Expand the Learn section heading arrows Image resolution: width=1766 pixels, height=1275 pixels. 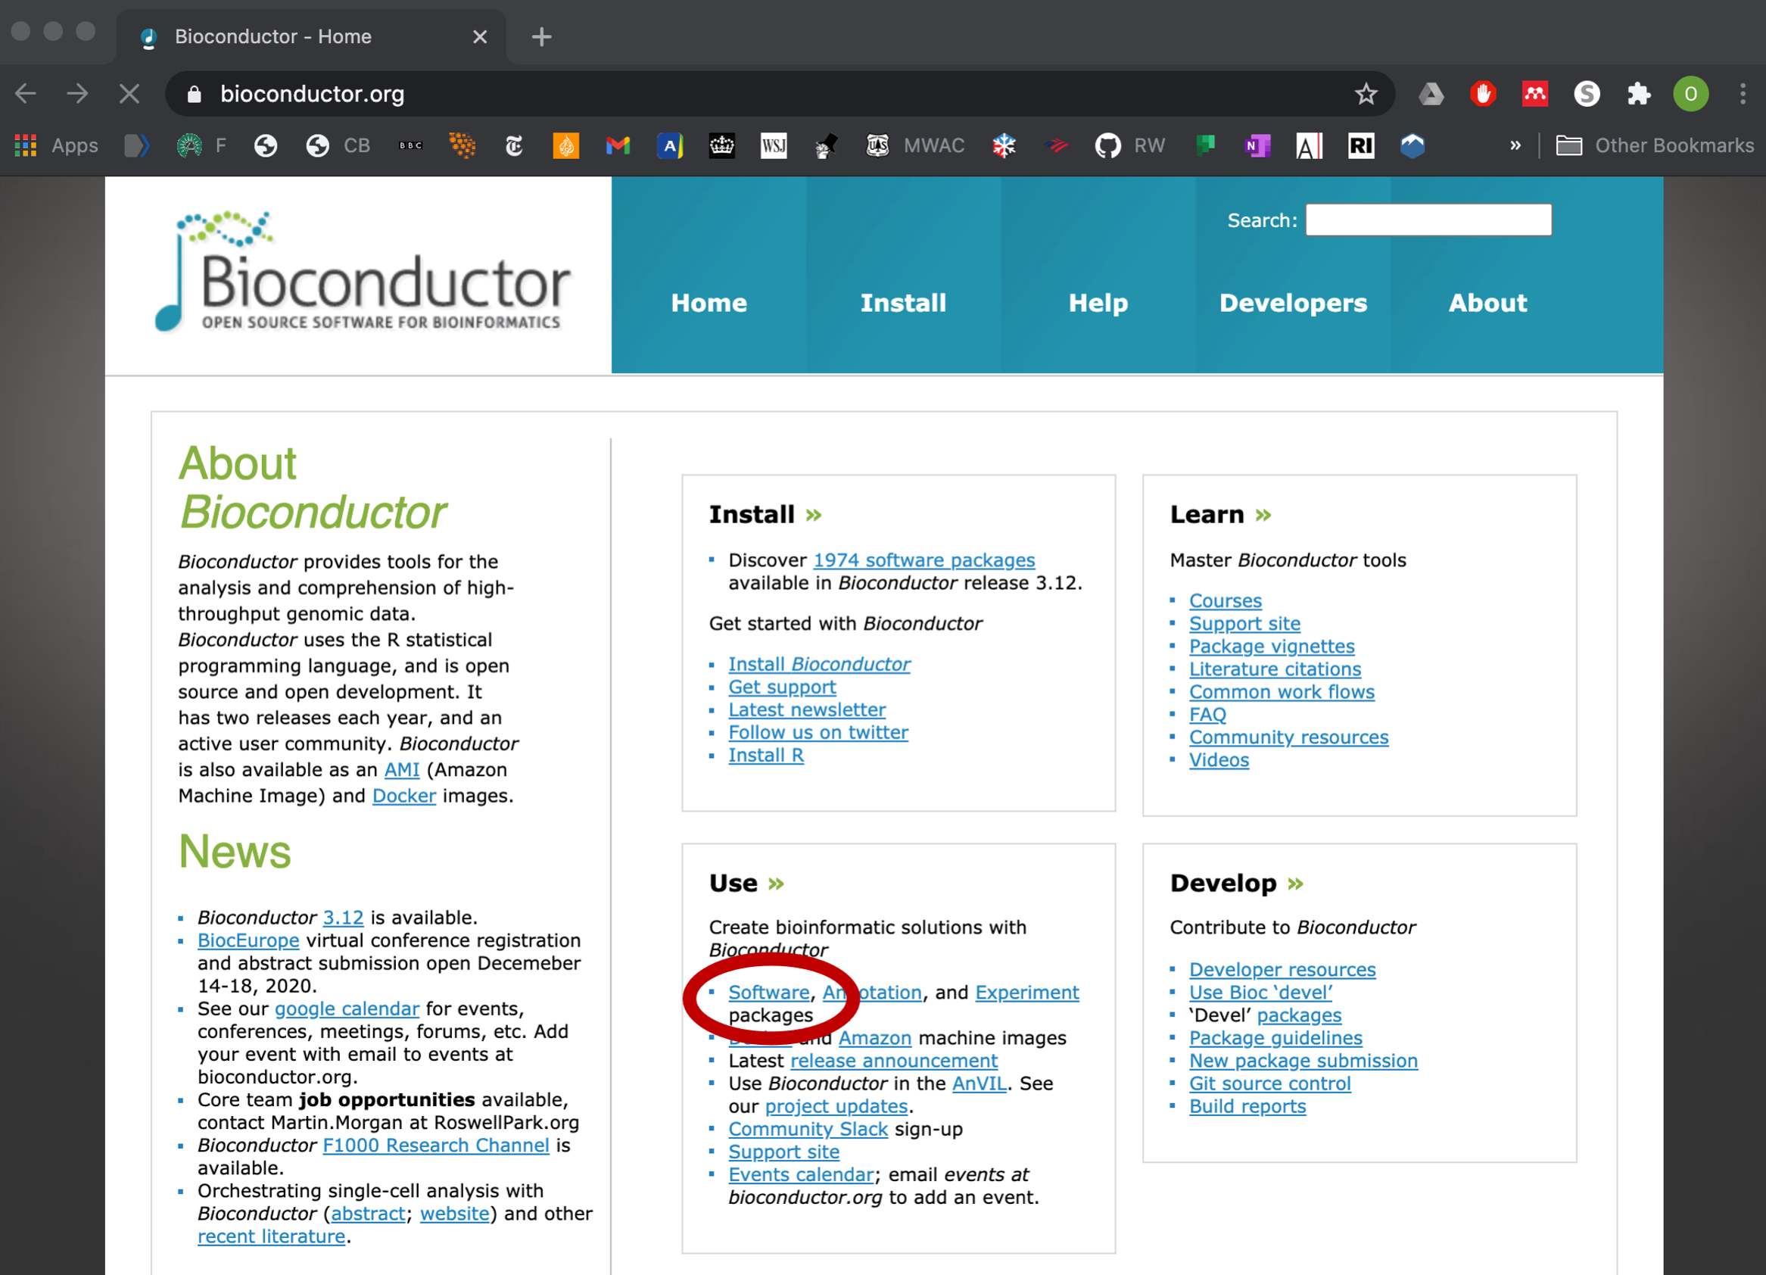[1263, 515]
